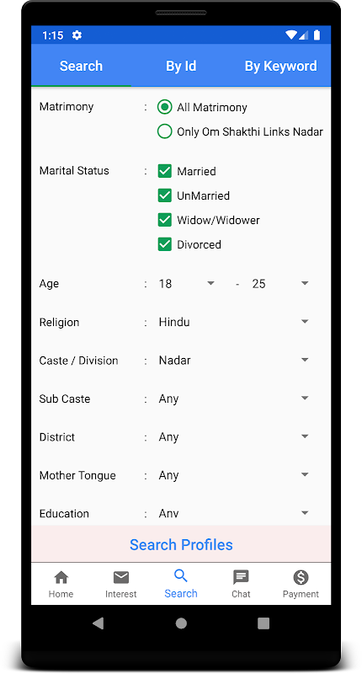
Task: Tap the Search Profiles button
Action: pos(181,544)
